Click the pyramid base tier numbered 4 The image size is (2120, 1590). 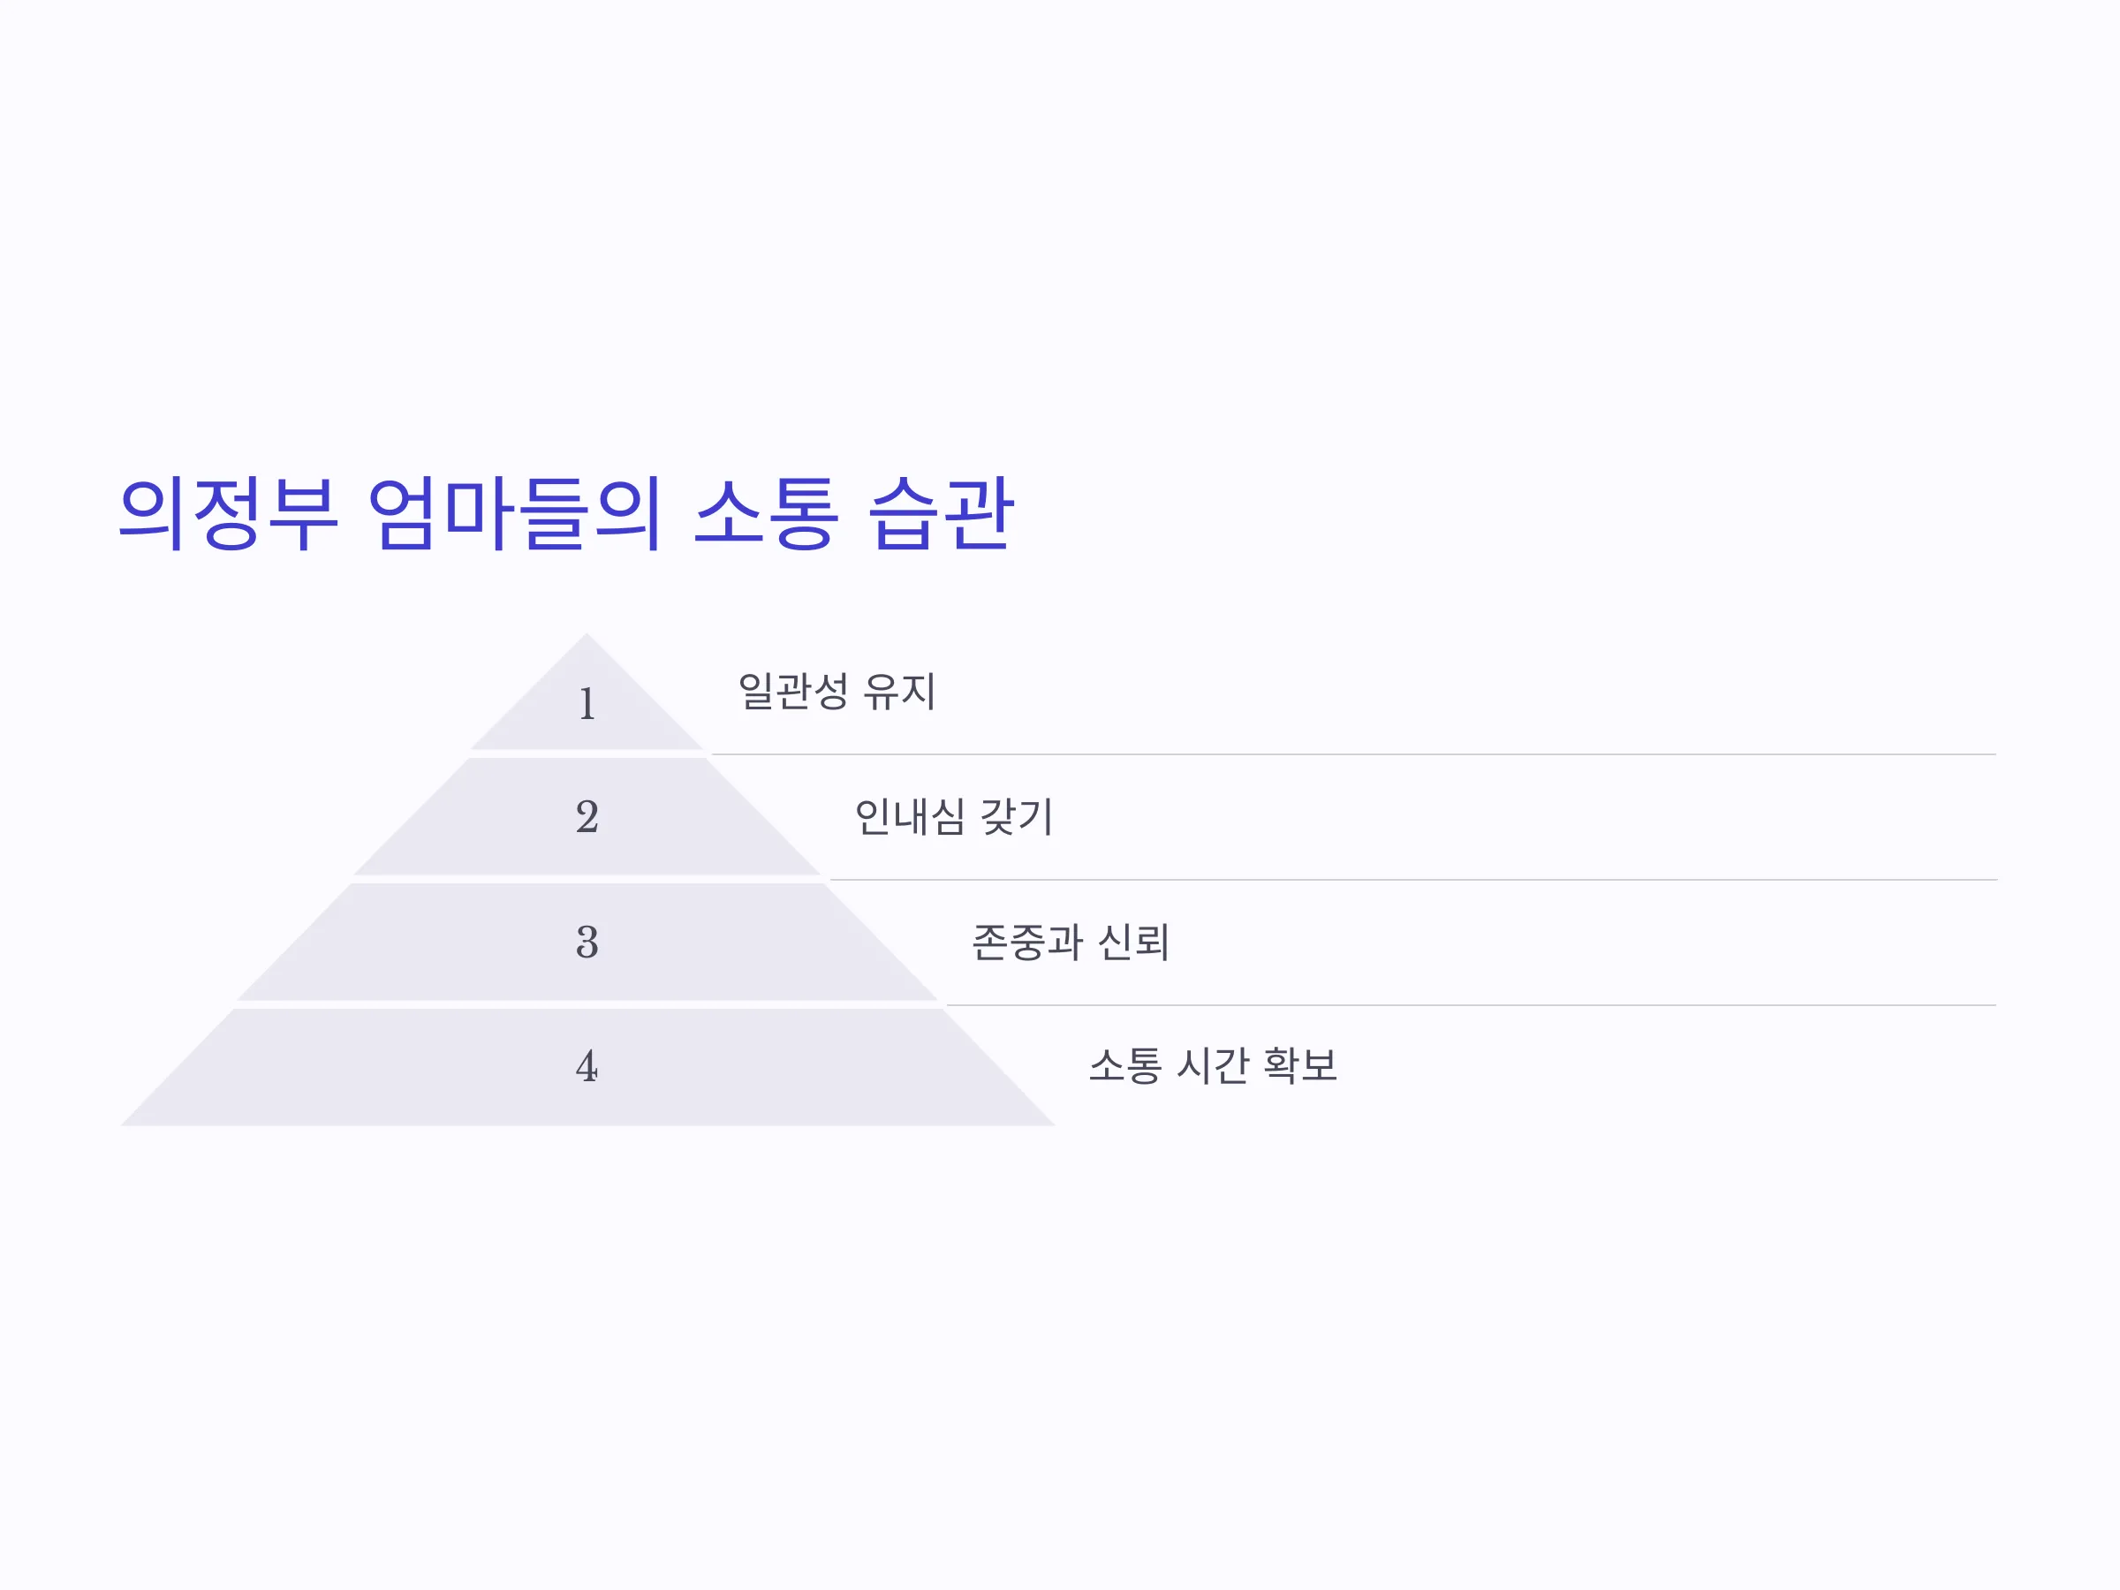tap(587, 1067)
